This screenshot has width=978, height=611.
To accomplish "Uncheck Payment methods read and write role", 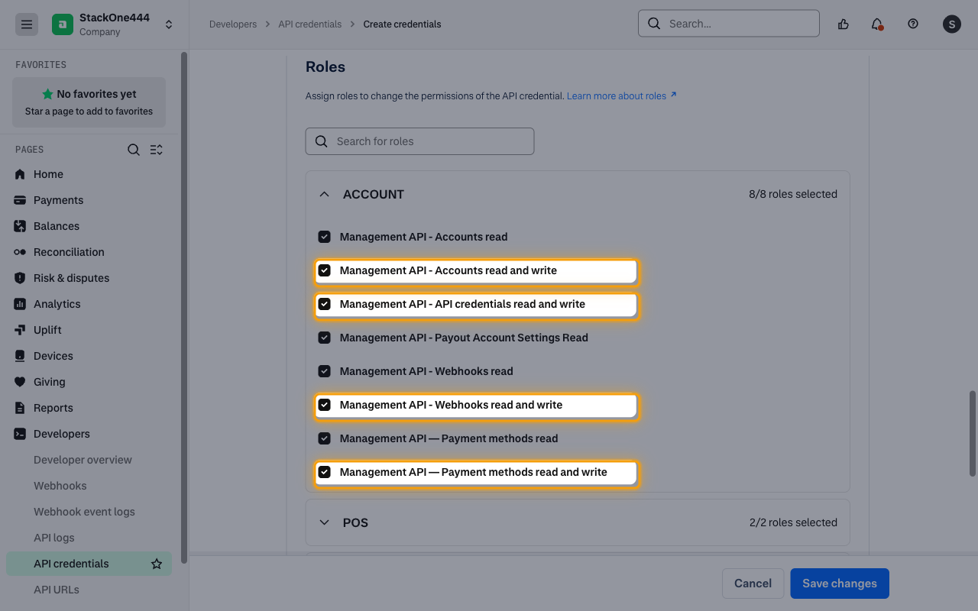I will click(324, 472).
